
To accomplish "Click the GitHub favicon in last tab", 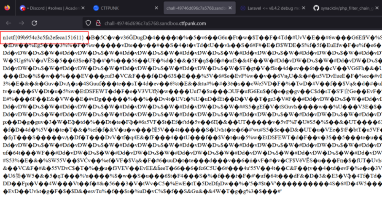I will pos(316,8).
